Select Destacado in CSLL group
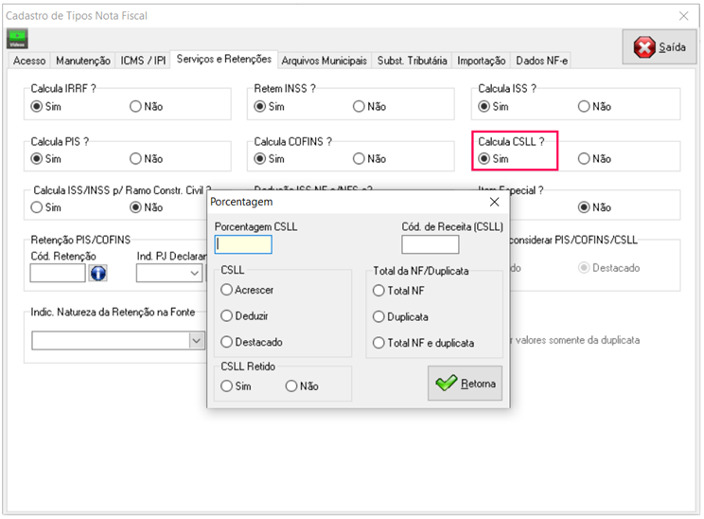Viewport: 704px width, 519px height. pos(227,342)
